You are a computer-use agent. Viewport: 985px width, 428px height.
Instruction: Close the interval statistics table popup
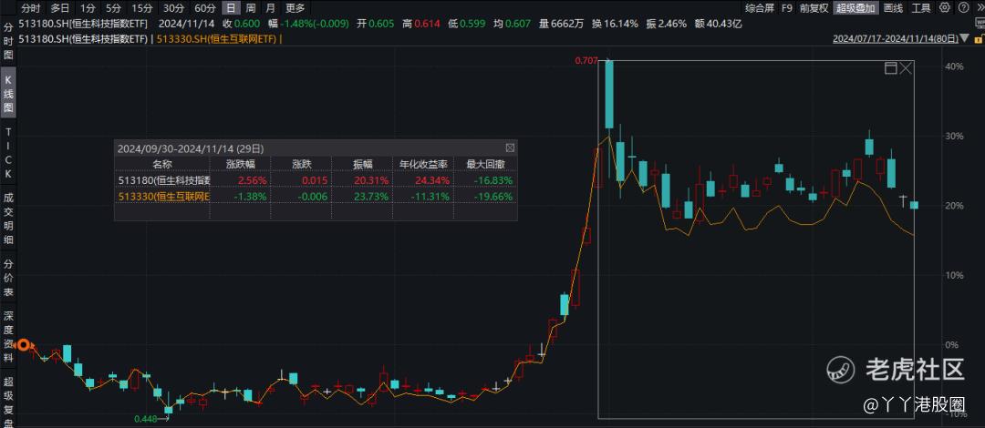pyautogui.click(x=510, y=148)
